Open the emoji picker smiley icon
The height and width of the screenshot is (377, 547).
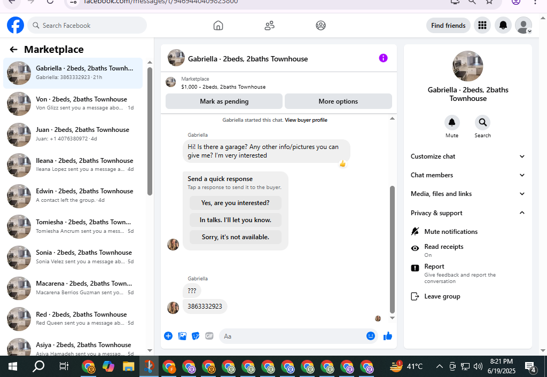click(x=371, y=336)
